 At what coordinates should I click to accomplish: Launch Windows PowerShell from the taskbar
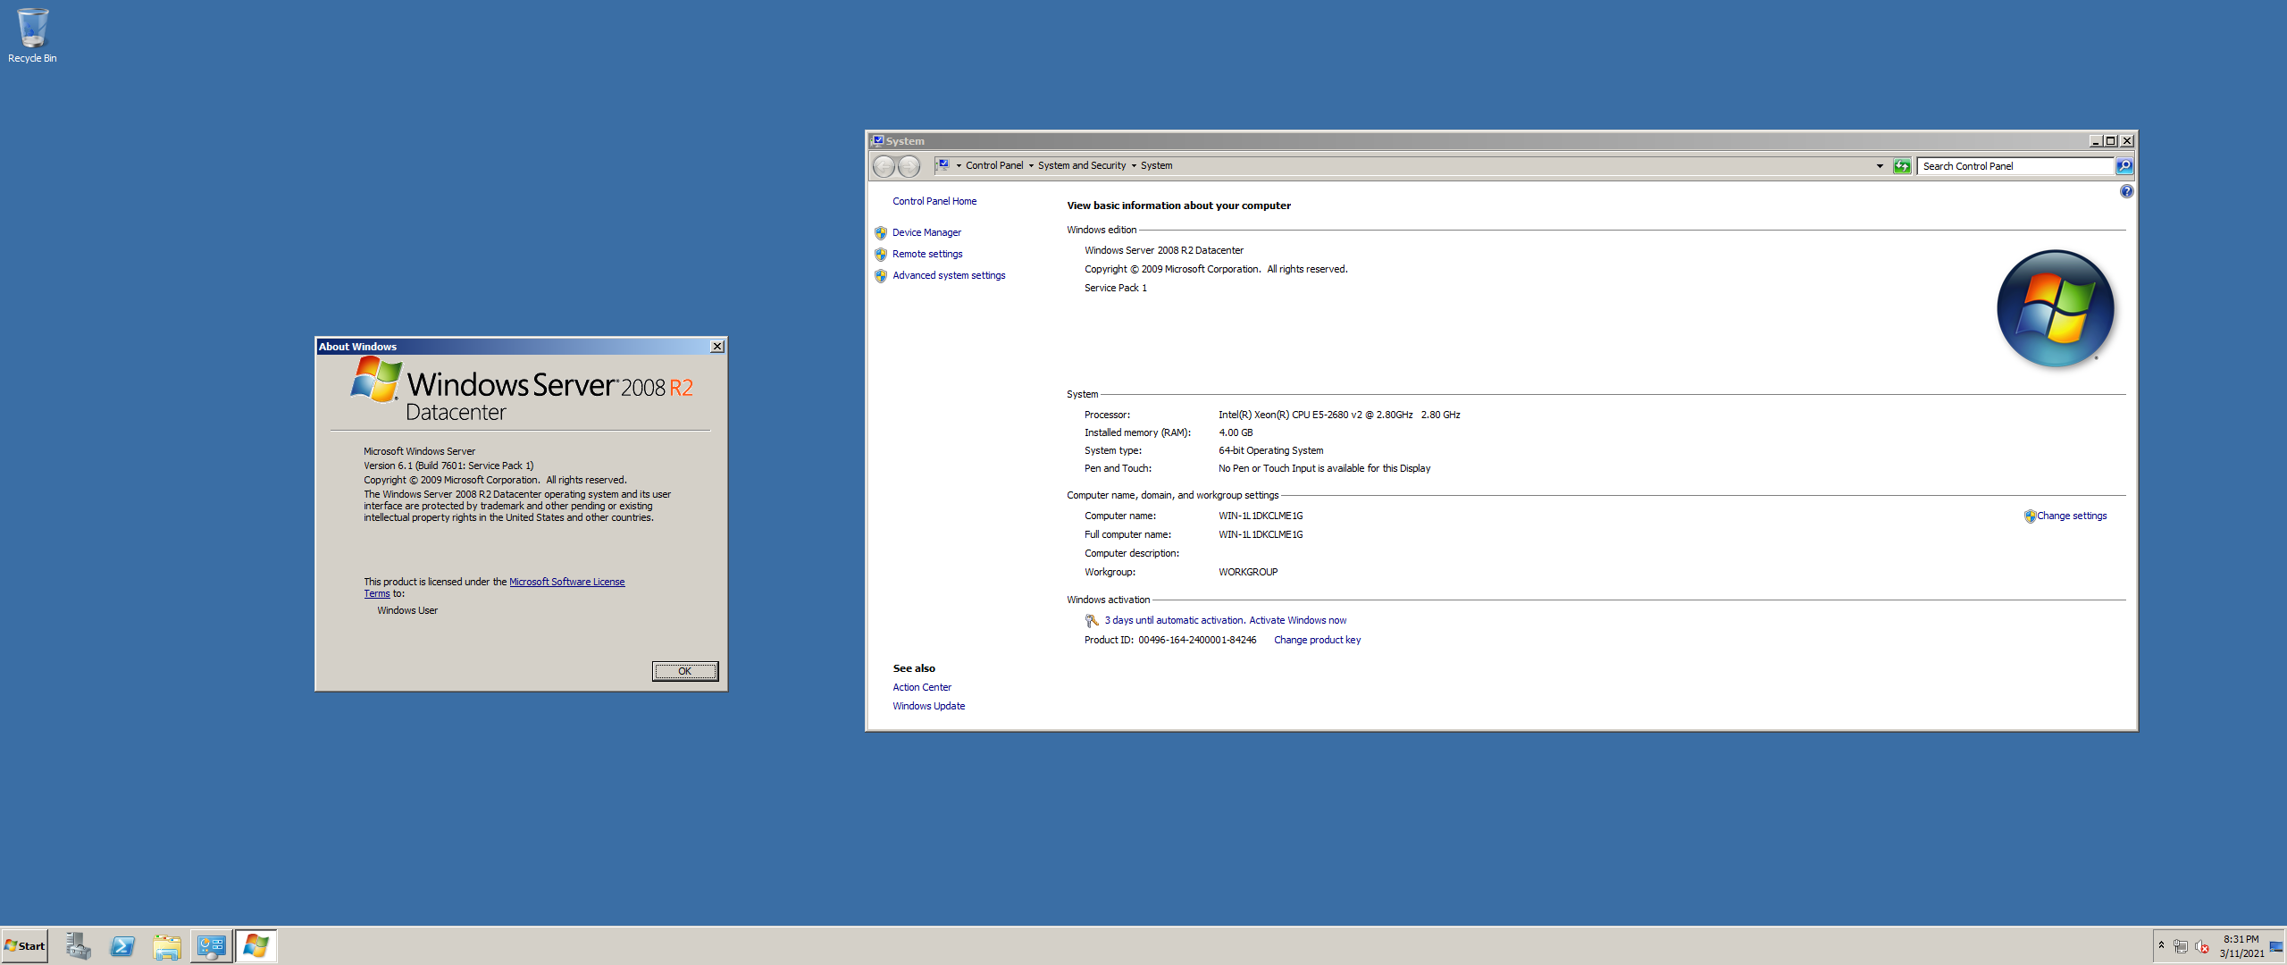122,946
